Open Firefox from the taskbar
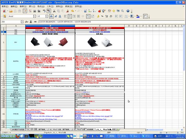186x139 pixels. pyautogui.click(x=18, y=136)
